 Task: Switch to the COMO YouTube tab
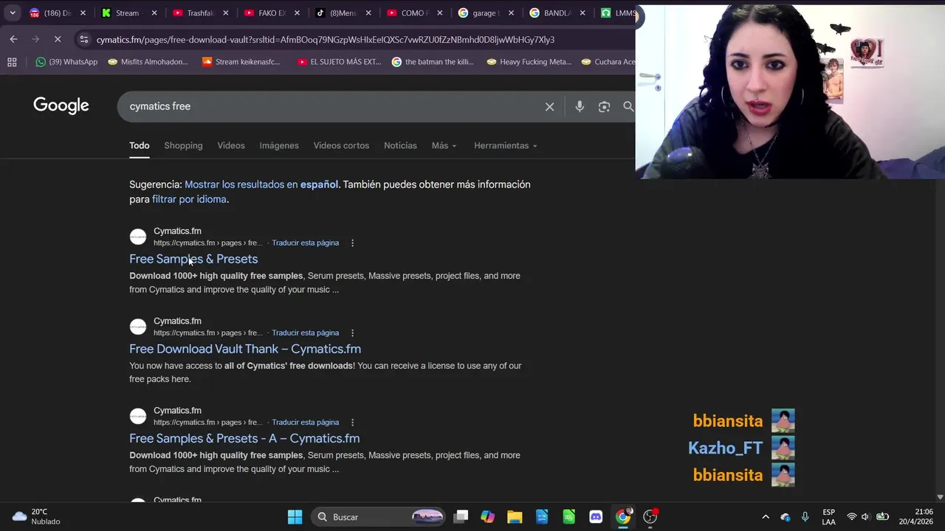click(x=414, y=13)
